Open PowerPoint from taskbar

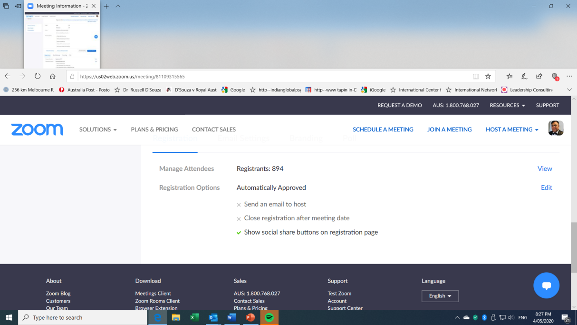pyautogui.click(x=250, y=317)
